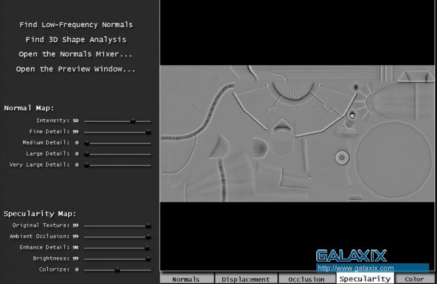This screenshot has width=437, height=284.
Task: Click the Fine Detail slider handle
Action: click(148, 132)
